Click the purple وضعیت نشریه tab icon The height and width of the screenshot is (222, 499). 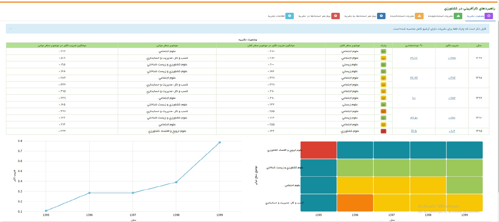pos(489,16)
